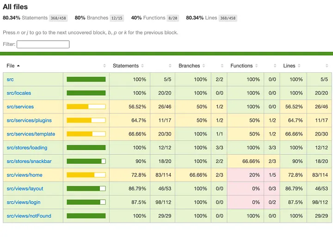
Task: Select the 66.66% branches cell for home
Action: coord(193,175)
